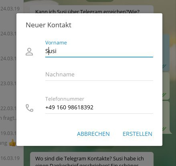Select the phone number field +49 160 98618392
Image resolution: width=176 pixels, height=166 pixels.
click(x=99, y=107)
